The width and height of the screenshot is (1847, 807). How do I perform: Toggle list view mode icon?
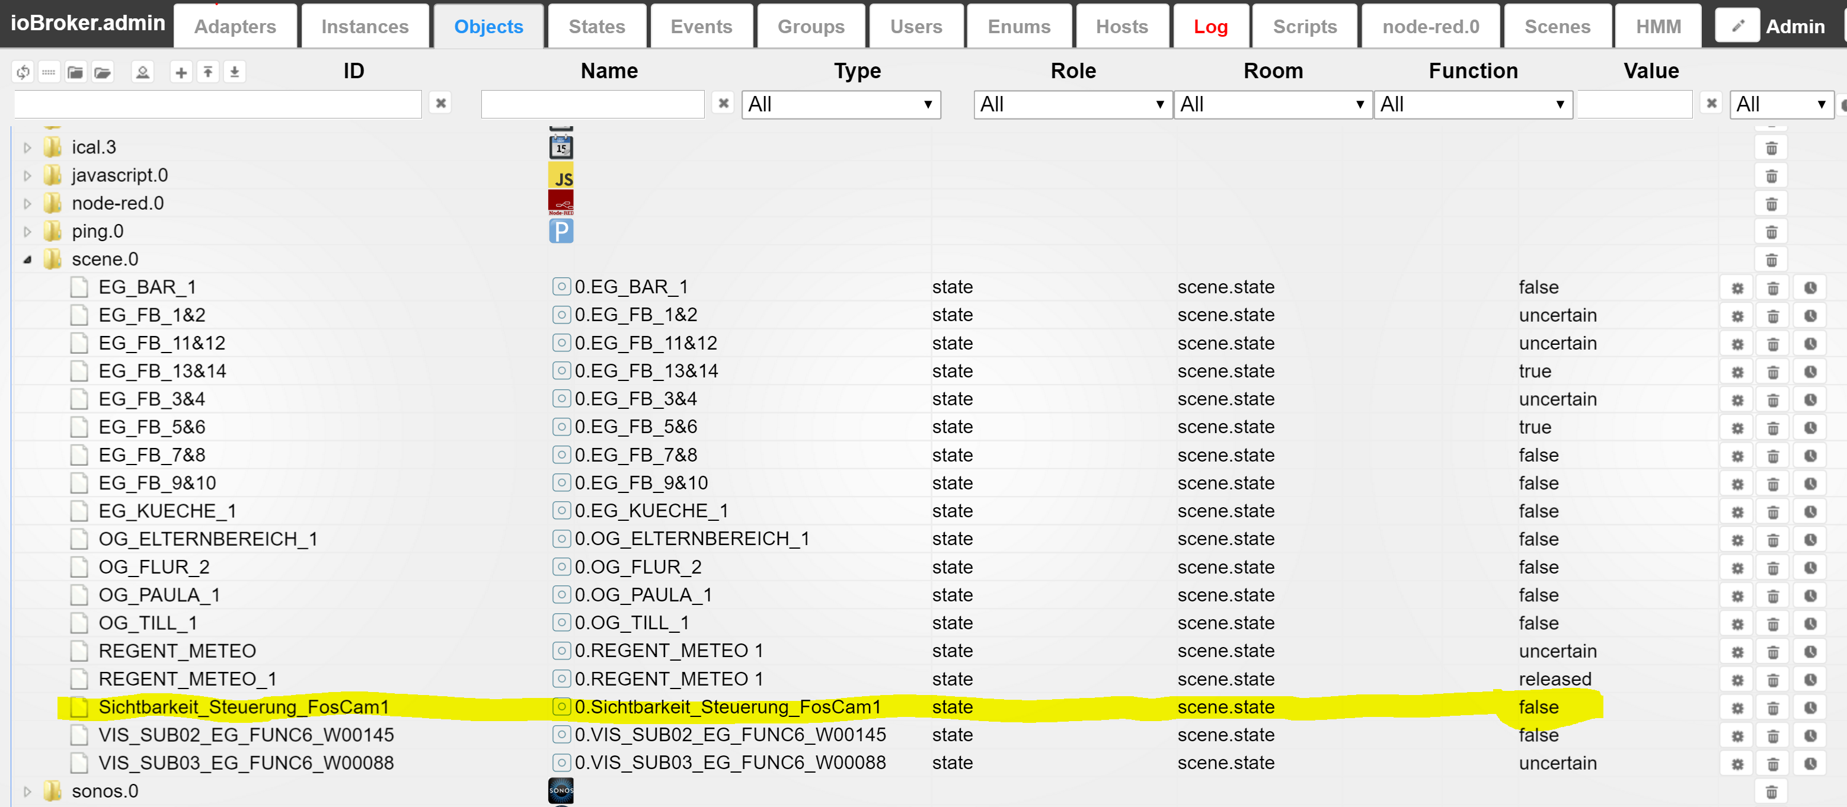click(49, 72)
